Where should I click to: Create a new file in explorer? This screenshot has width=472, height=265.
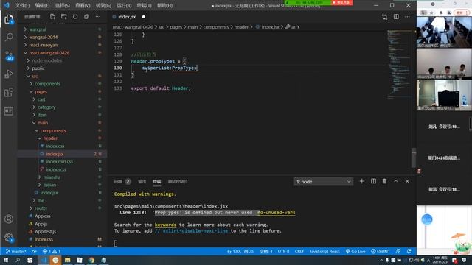click(x=52, y=17)
